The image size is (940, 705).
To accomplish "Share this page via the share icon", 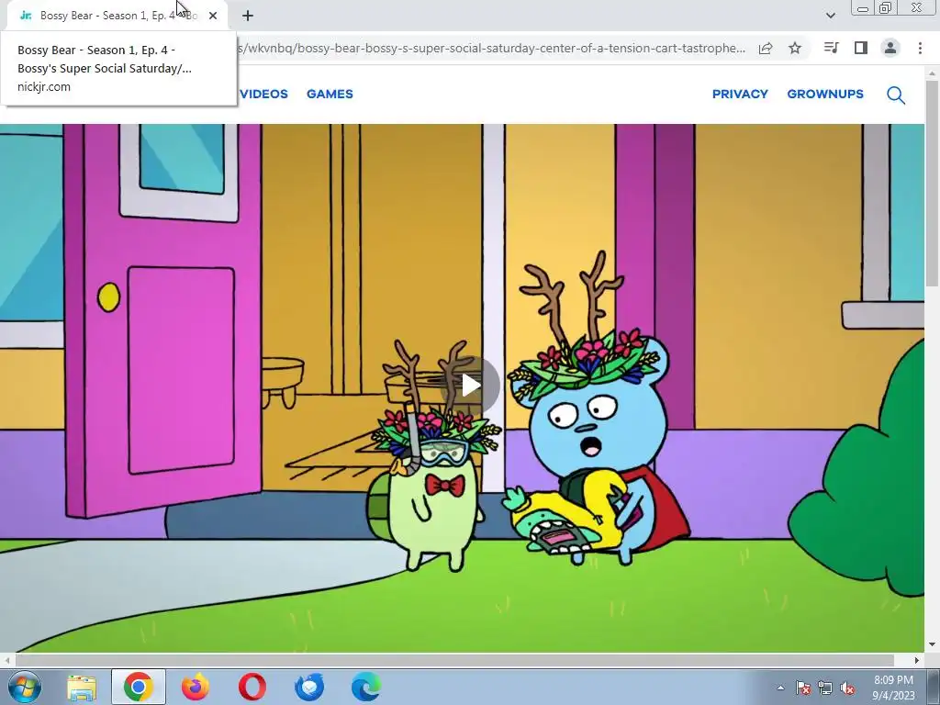I will pos(766,49).
